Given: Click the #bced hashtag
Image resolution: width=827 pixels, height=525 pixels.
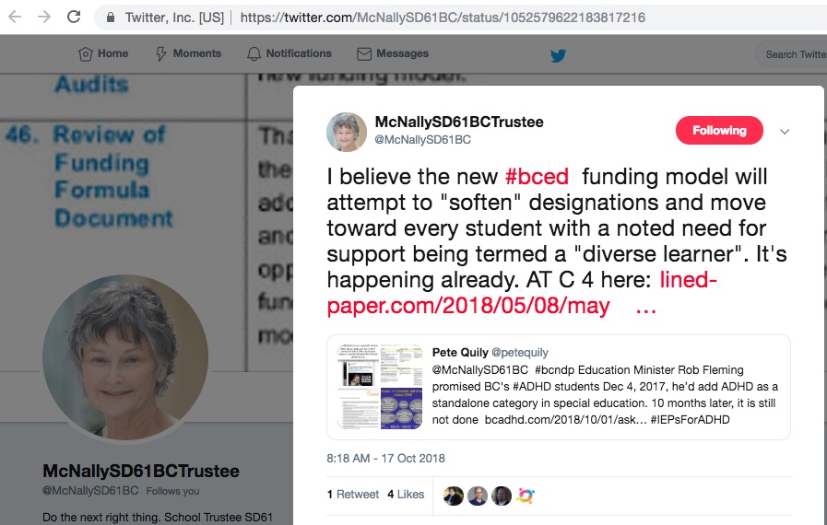Looking at the screenshot, I should click(x=537, y=177).
